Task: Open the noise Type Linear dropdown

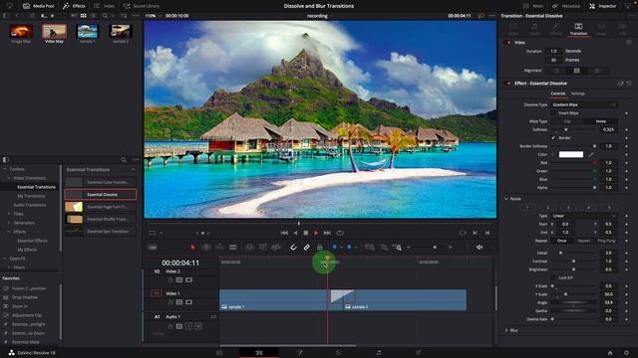Action: tap(584, 216)
